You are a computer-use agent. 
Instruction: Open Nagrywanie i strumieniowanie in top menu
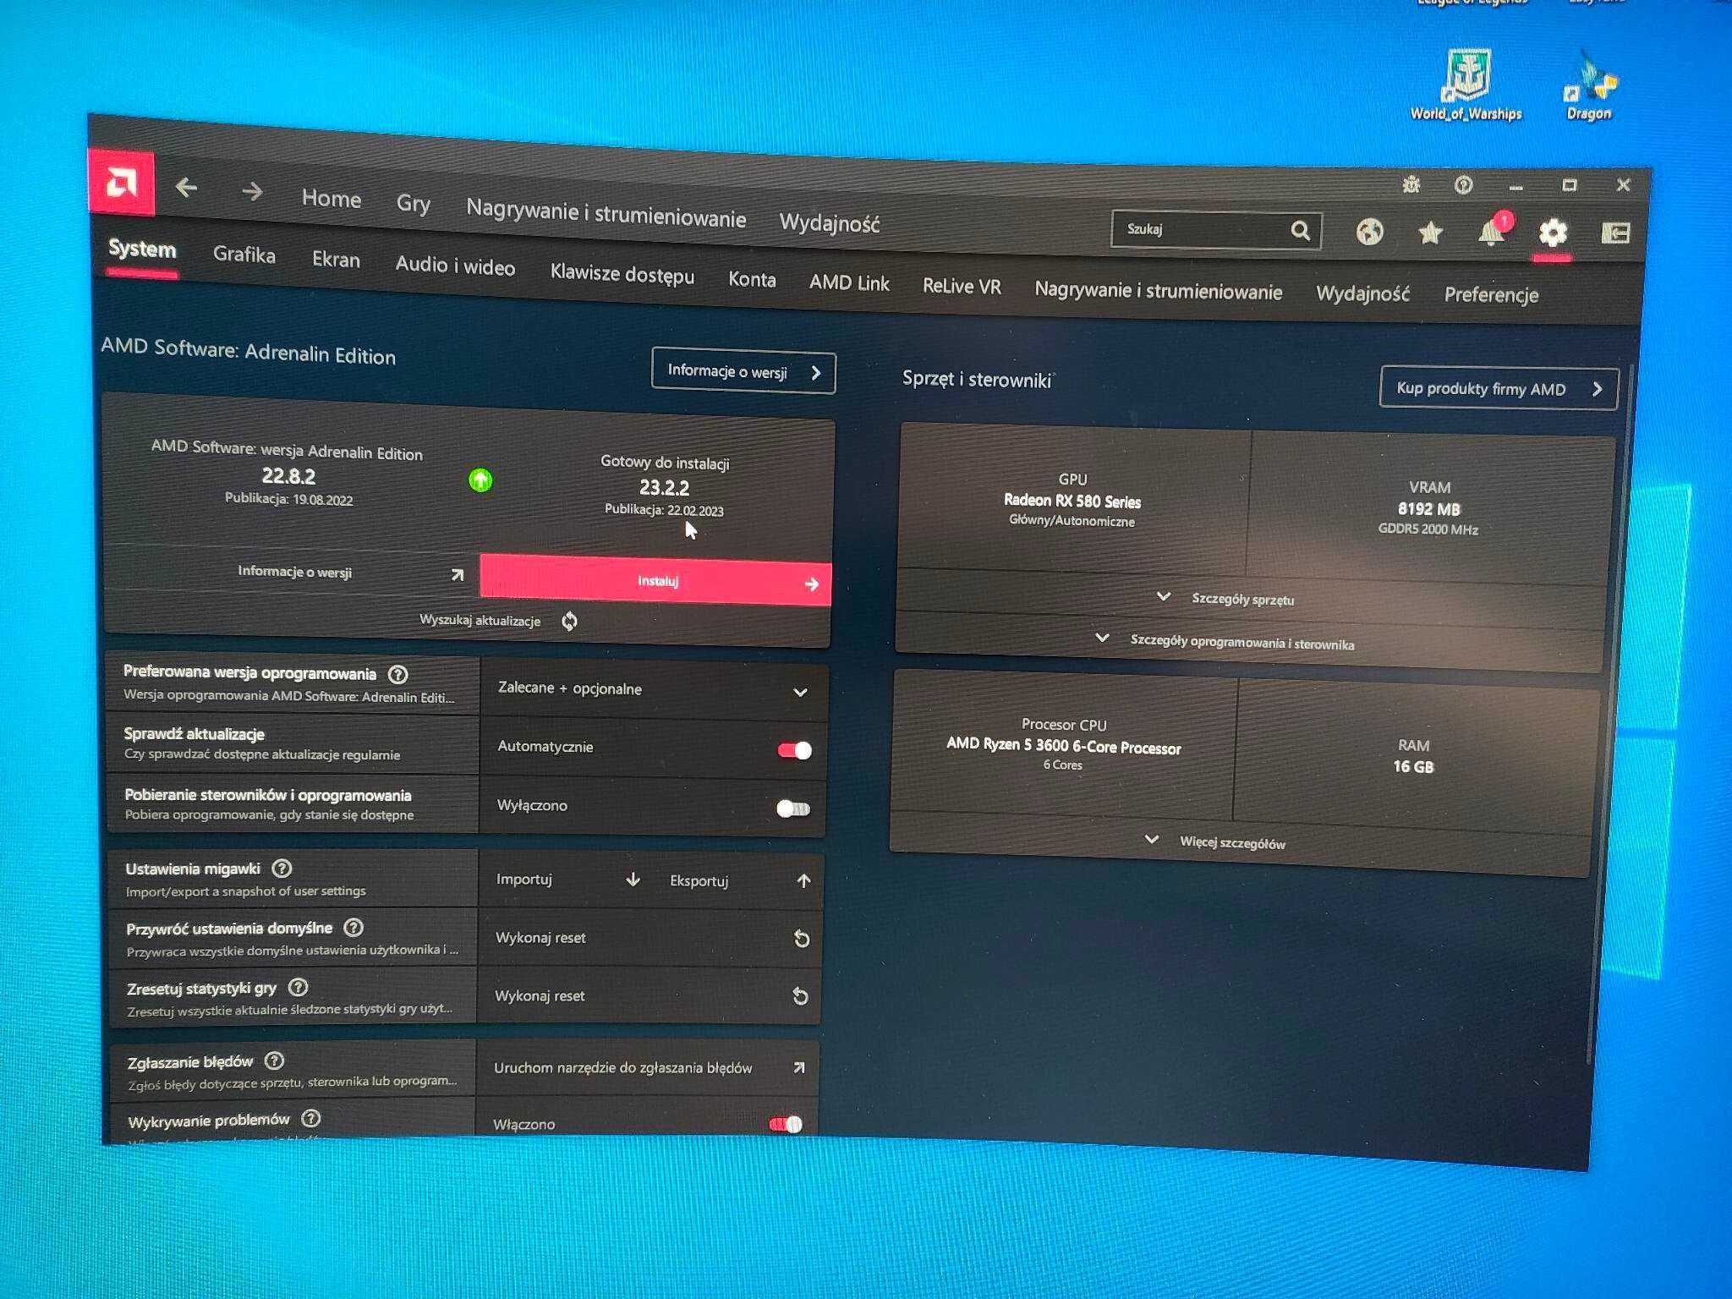[x=606, y=213]
